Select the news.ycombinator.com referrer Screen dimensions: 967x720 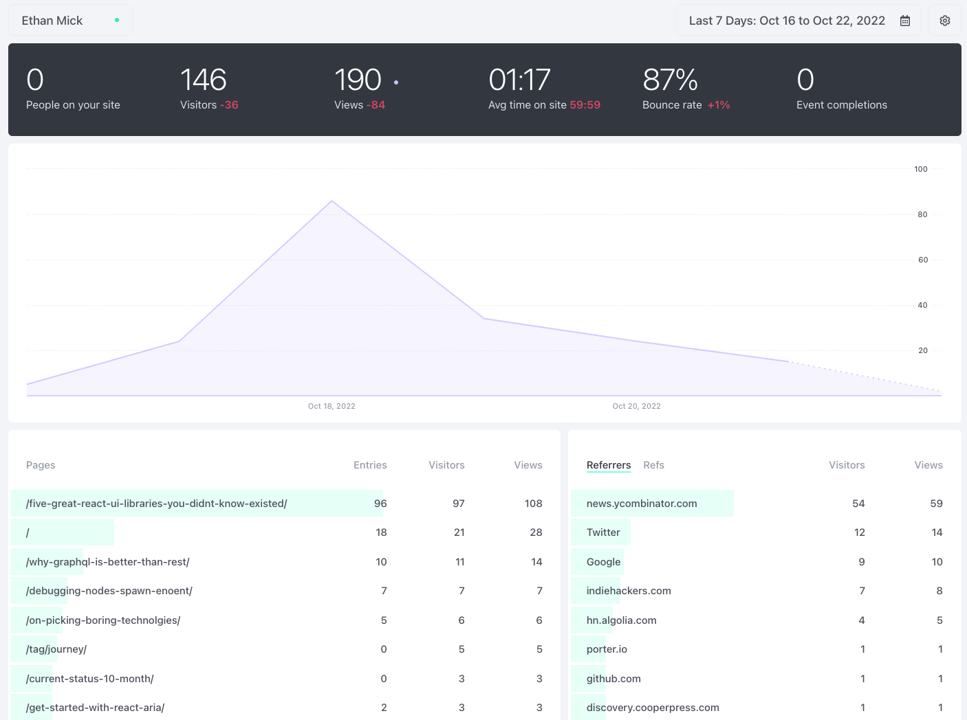tap(765, 504)
